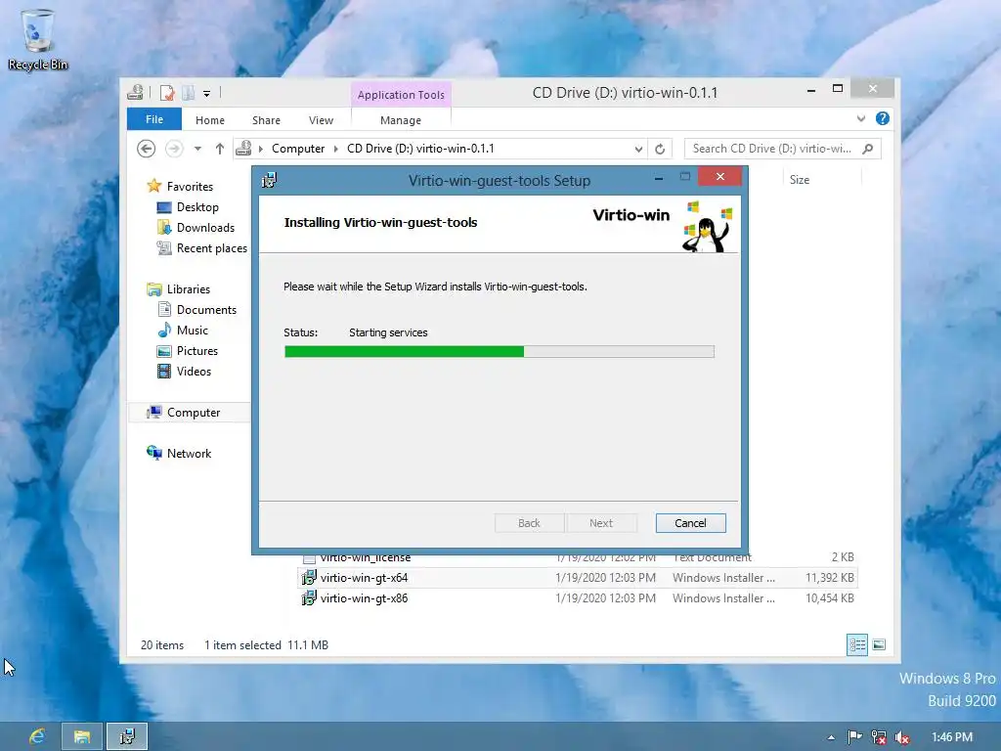Open the Home ribbon tab
Screen dimensions: 1001x751
210,120
